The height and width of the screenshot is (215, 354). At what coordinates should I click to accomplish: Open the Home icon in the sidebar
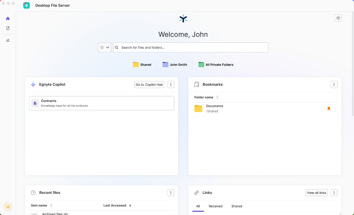coord(8,18)
